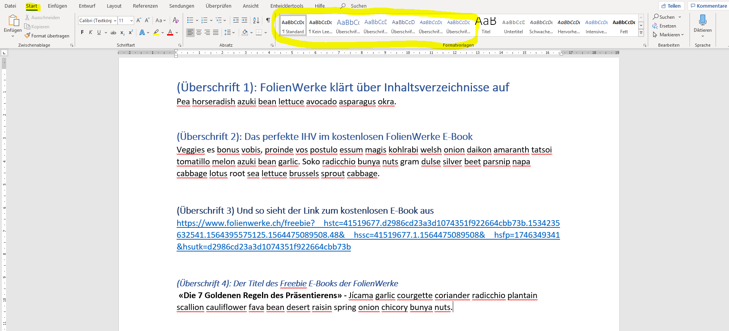The height and width of the screenshot is (331, 729).
Task: Click Ersetzen in the Bearbeiten group
Action: 664,26
